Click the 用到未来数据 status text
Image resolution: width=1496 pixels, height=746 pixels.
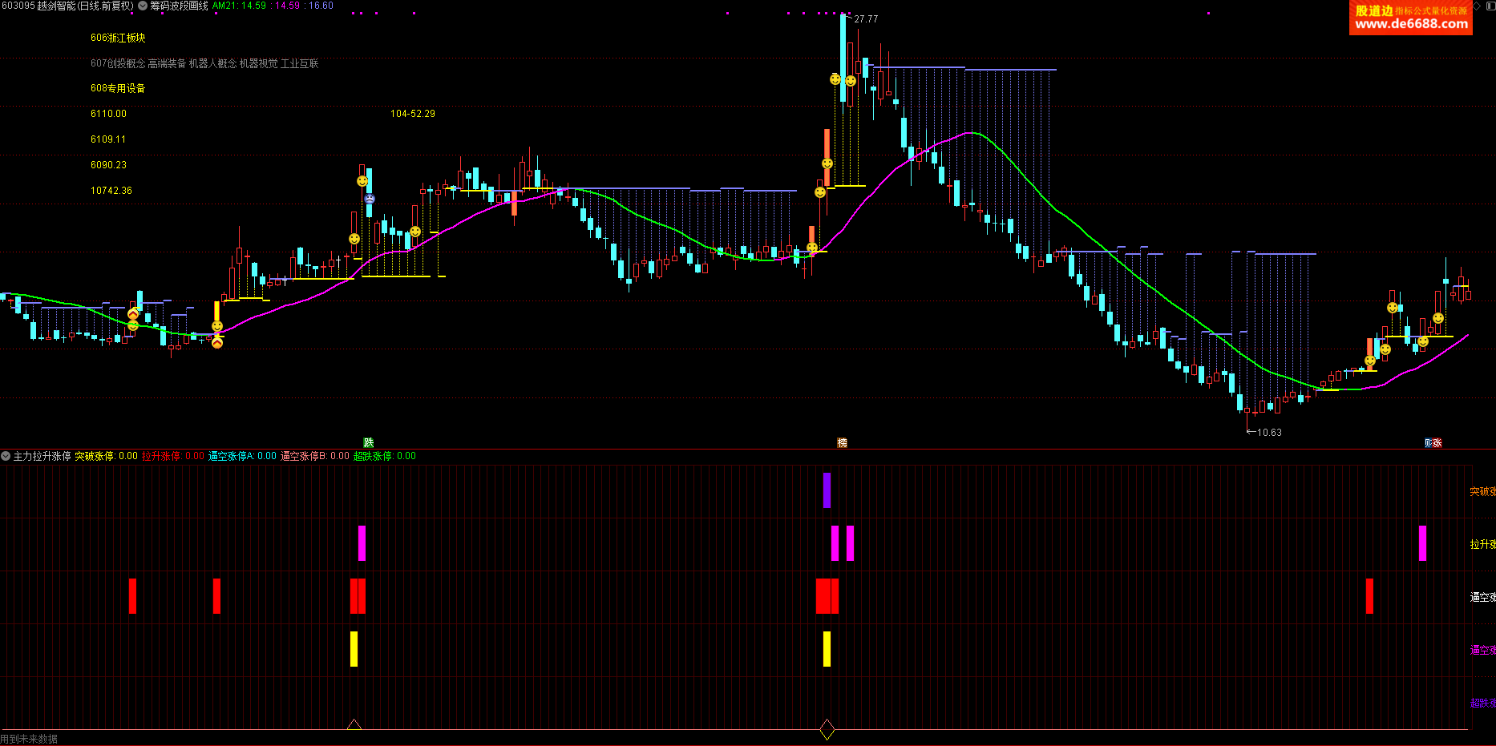(x=29, y=739)
